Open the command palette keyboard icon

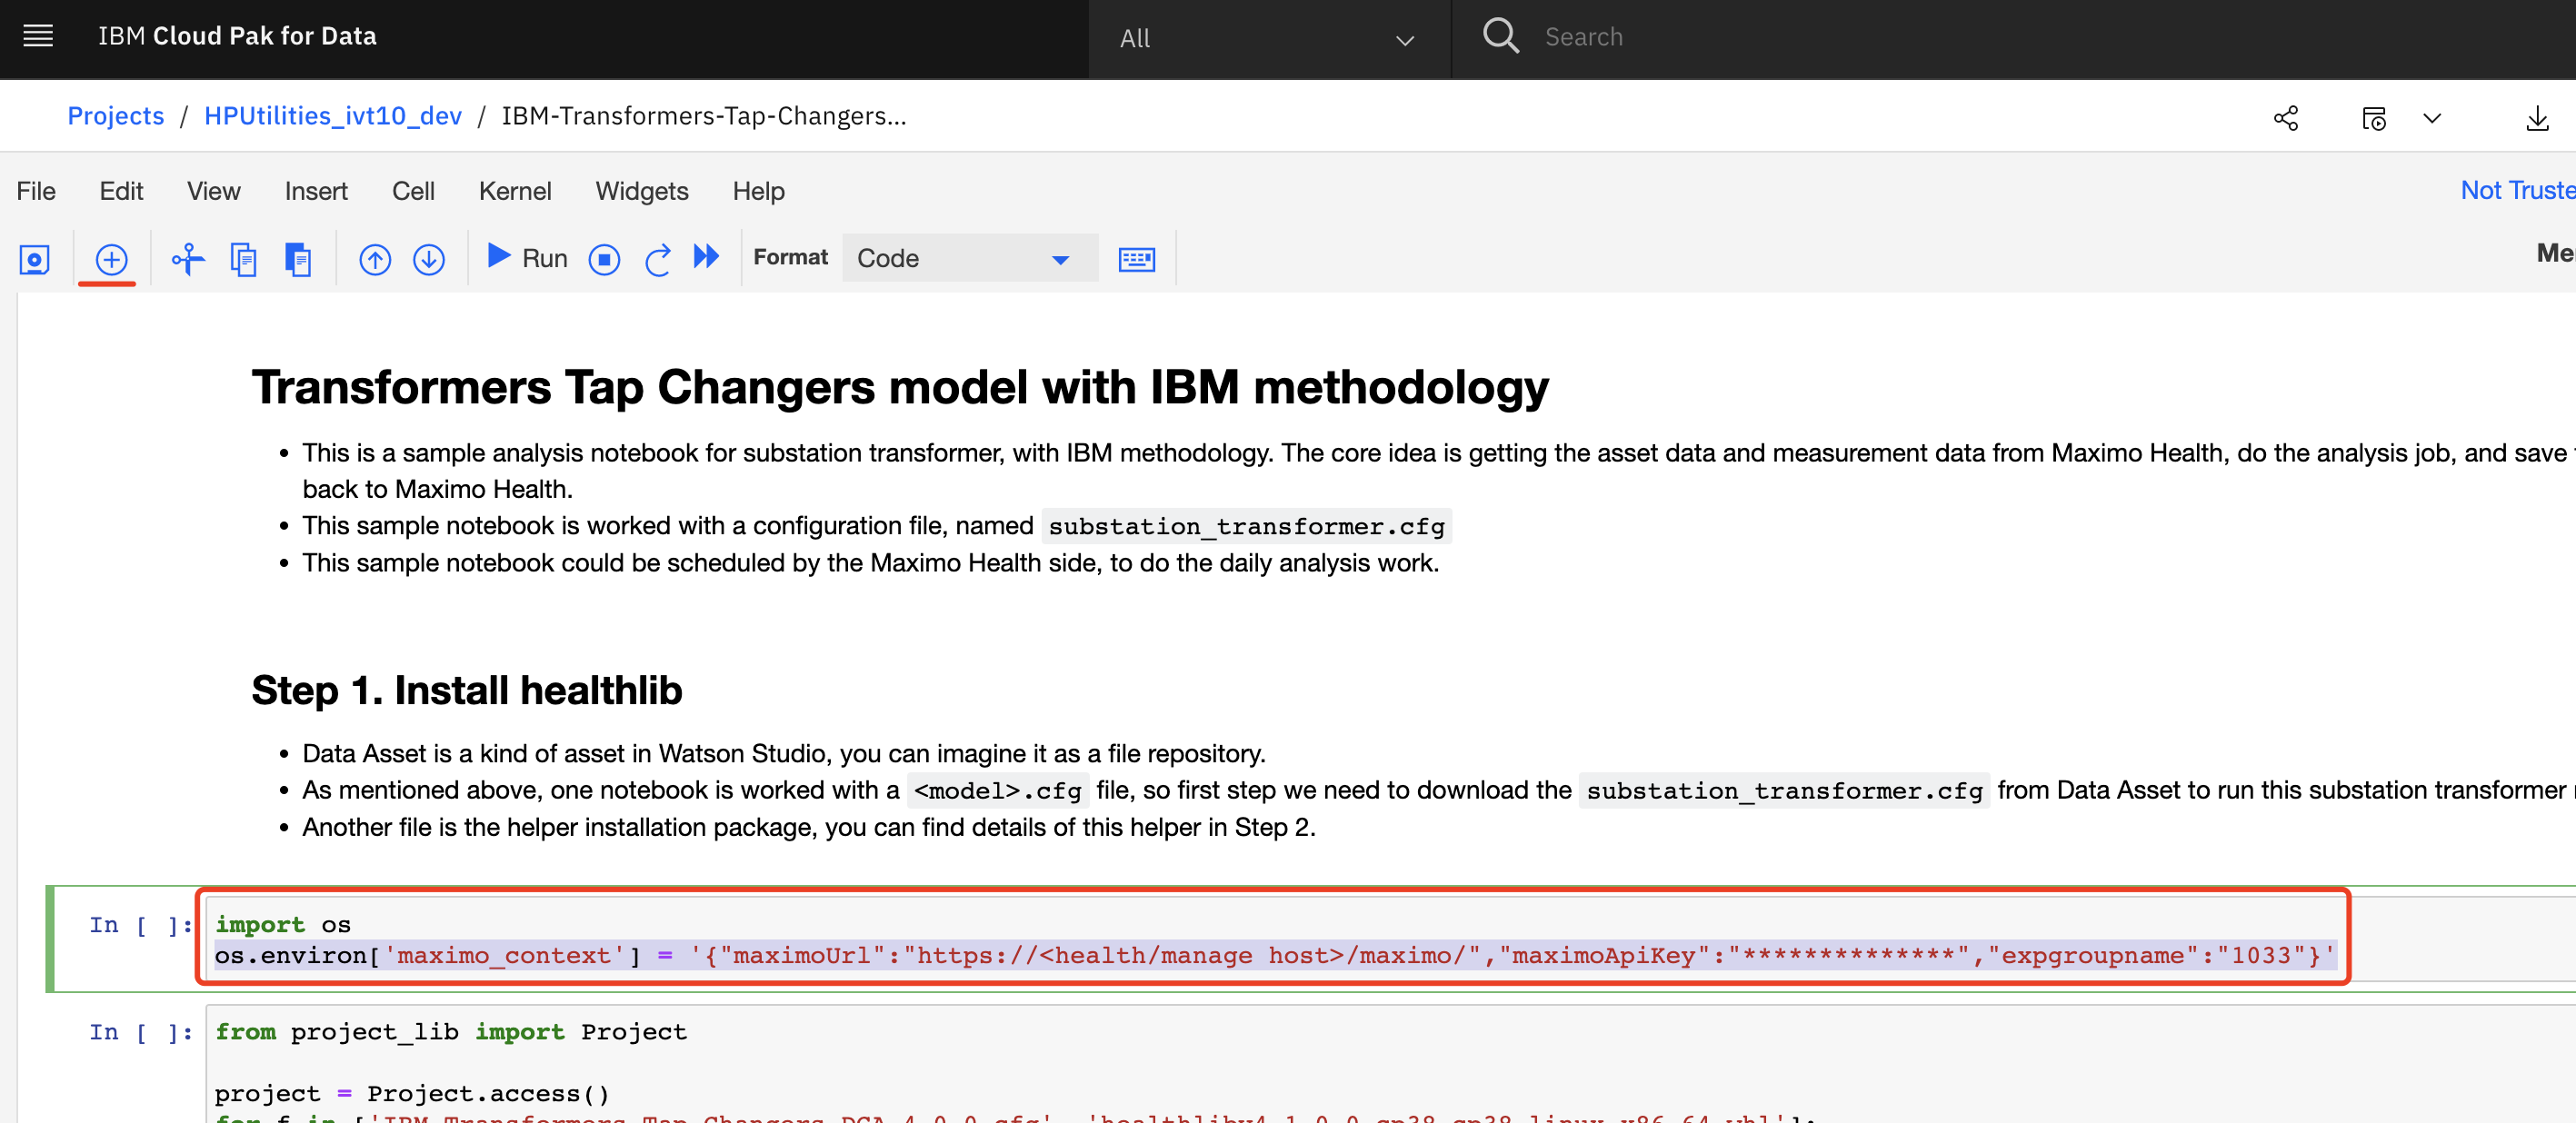point(1137,260)
